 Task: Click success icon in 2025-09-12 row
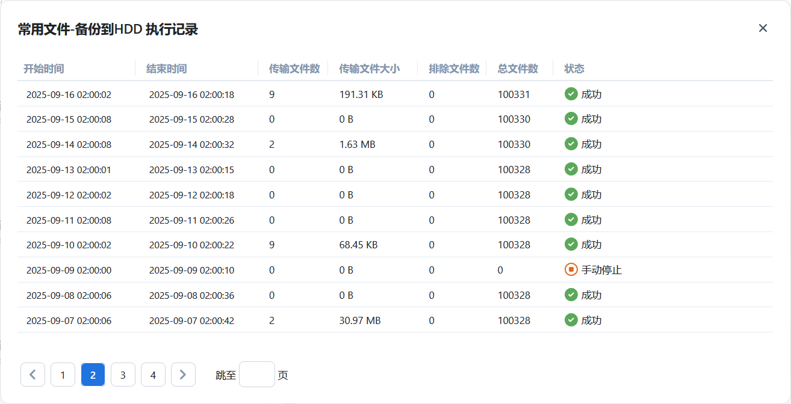pyautogui.click(x=571, y=194)
